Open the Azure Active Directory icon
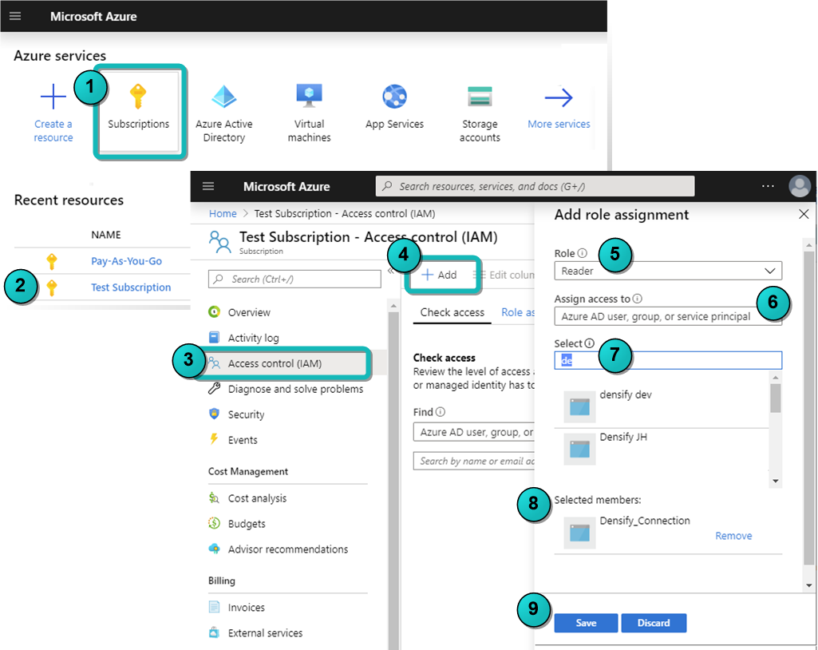 223,97
